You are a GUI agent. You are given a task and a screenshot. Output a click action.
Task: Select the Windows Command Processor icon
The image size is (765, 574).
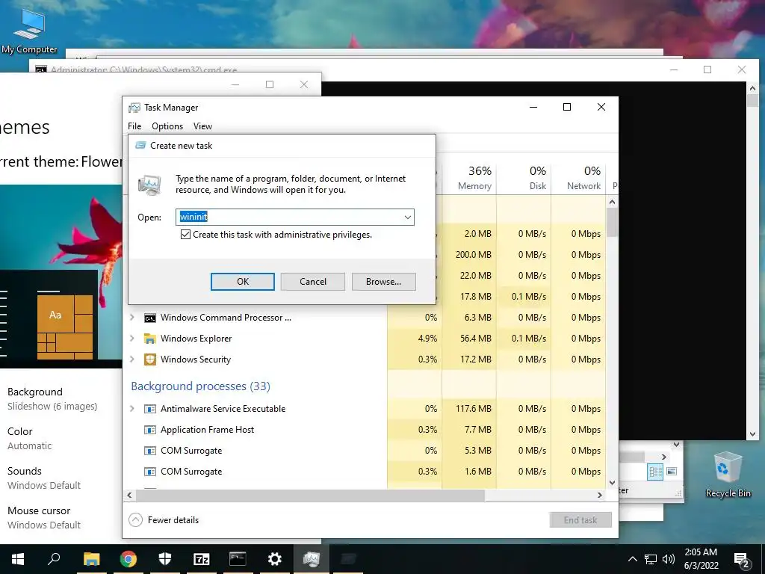[149, 318]
